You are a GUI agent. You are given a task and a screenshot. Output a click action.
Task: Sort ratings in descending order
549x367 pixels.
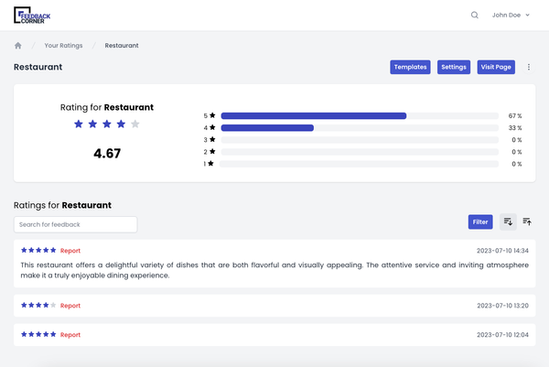point(508,221)
